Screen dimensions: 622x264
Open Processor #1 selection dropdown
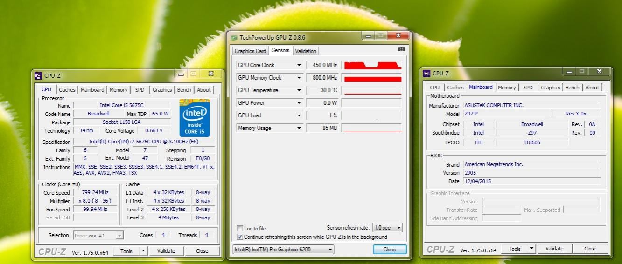point(98,235)
